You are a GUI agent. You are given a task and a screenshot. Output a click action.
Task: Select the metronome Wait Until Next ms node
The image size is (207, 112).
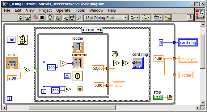click(23, 40)
